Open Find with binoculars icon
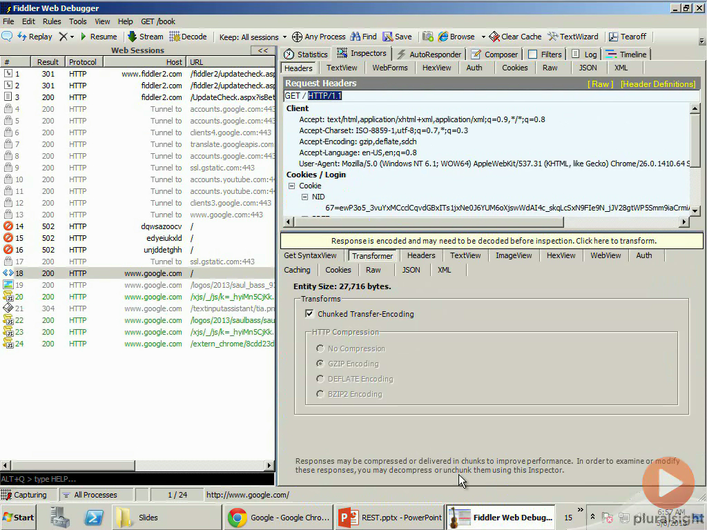The image size is (707, 530). (x=363, y=37)
